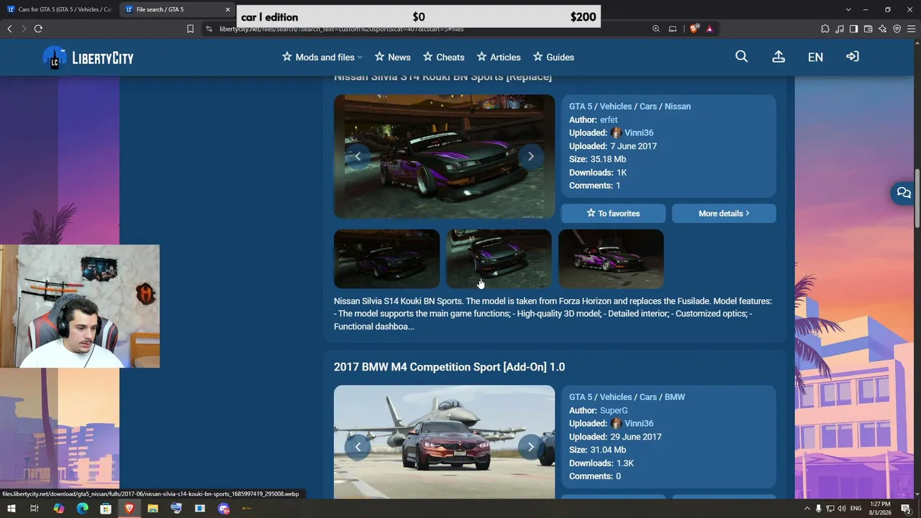Open the browser tab search chevron

coord(848,9)
